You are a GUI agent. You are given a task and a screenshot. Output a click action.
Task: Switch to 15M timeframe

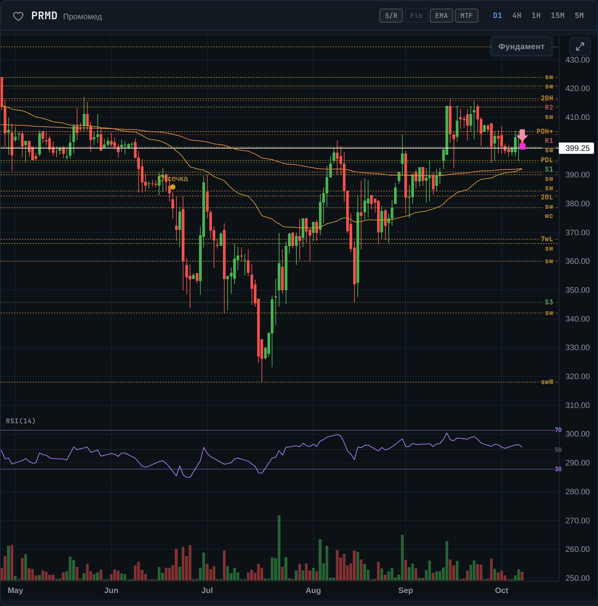(x=557, y=16)
